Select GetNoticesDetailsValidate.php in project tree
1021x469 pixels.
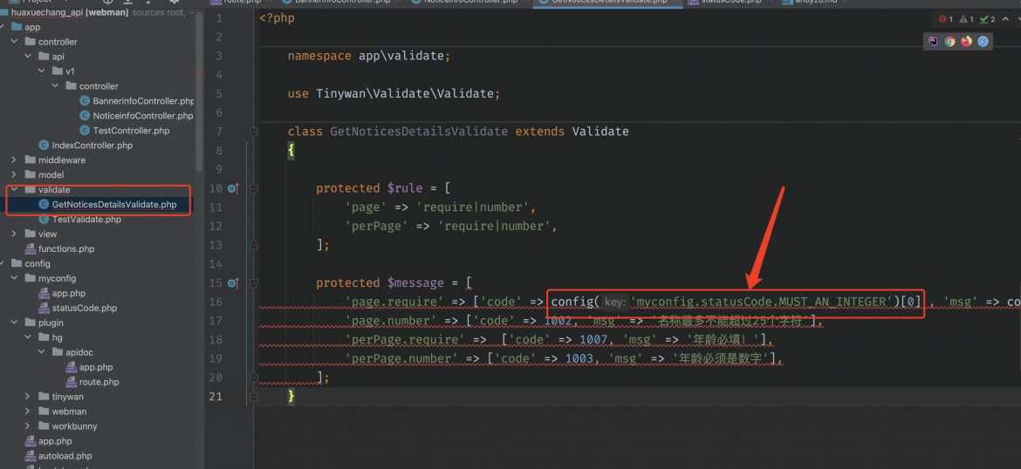[x=98, y=204]
